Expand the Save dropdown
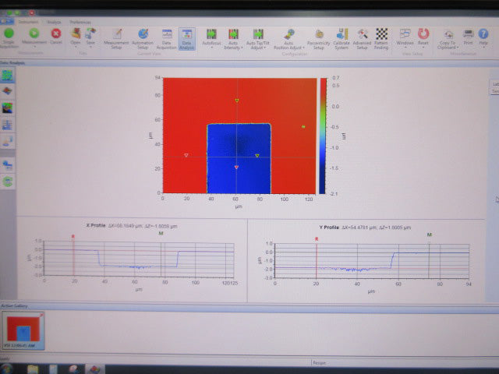Screen dimensions: 499x374 90,44
